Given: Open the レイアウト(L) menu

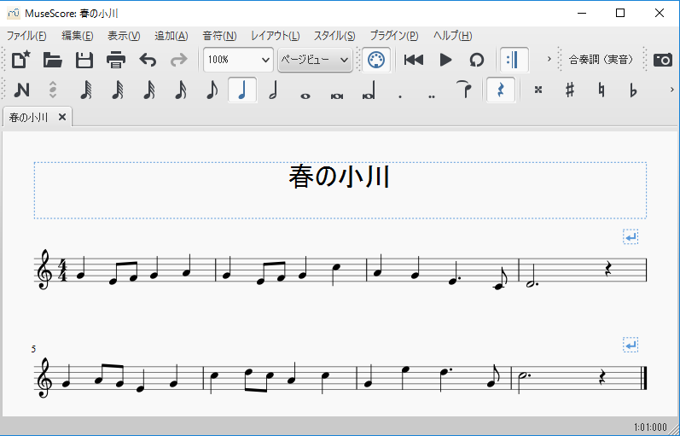Looking at the screenshot, I should [x=275, y=36].
